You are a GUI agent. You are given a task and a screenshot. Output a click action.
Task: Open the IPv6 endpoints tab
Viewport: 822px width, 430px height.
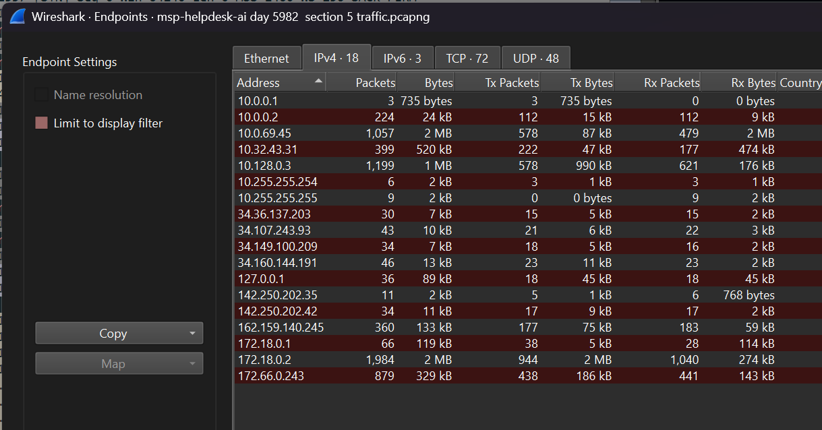(402, 57)
